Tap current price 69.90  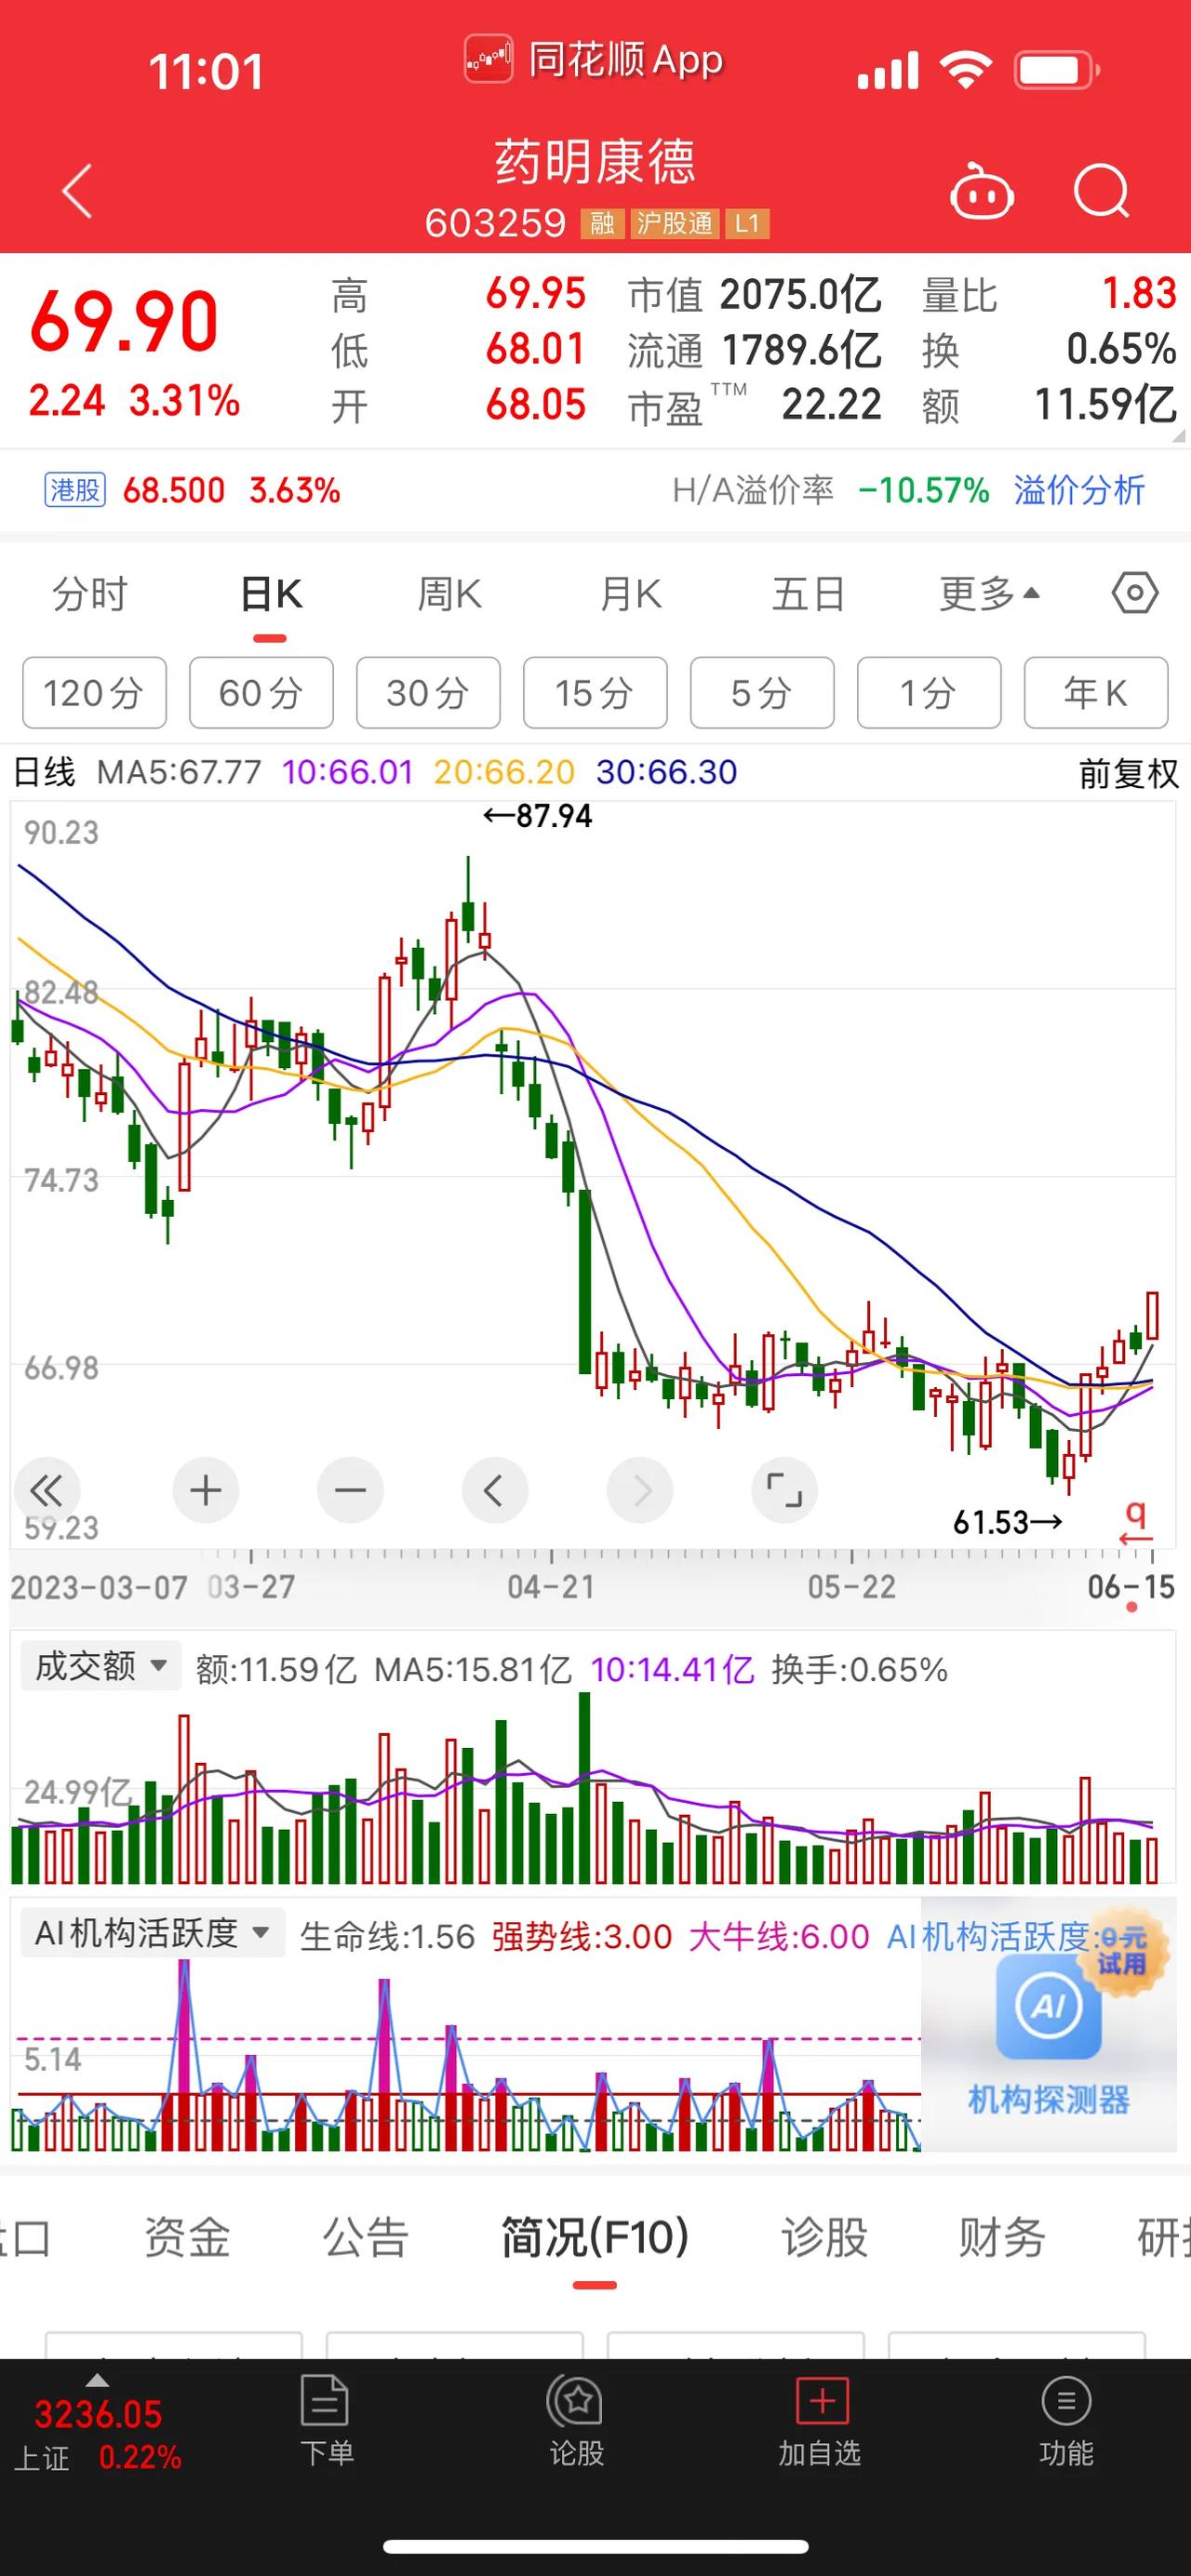click(x=124, y=322)
